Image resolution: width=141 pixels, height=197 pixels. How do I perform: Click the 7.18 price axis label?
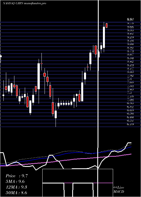pyautogui.click(x=130, y=96)
